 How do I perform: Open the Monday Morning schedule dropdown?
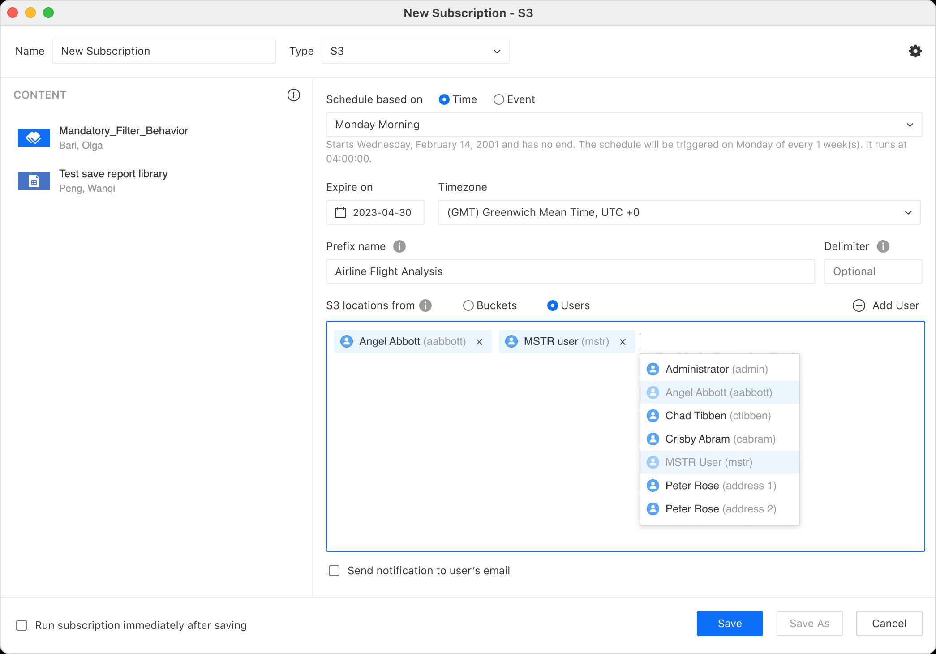coord(623,125)
